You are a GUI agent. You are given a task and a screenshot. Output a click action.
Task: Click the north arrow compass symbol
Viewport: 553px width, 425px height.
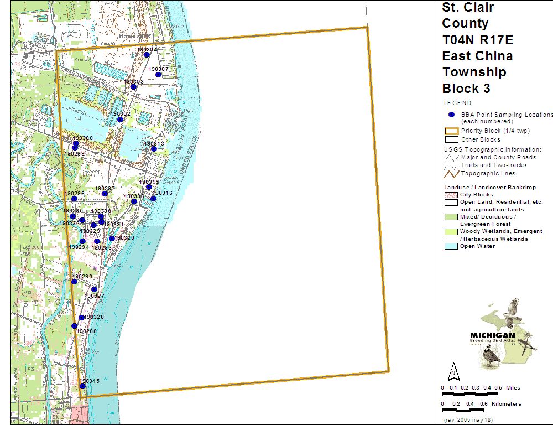[452, 371]
